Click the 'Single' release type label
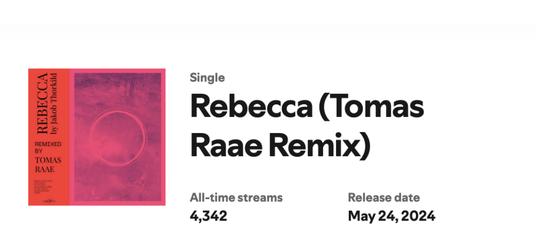The image size is (537, 251). [x=207, y=78]
